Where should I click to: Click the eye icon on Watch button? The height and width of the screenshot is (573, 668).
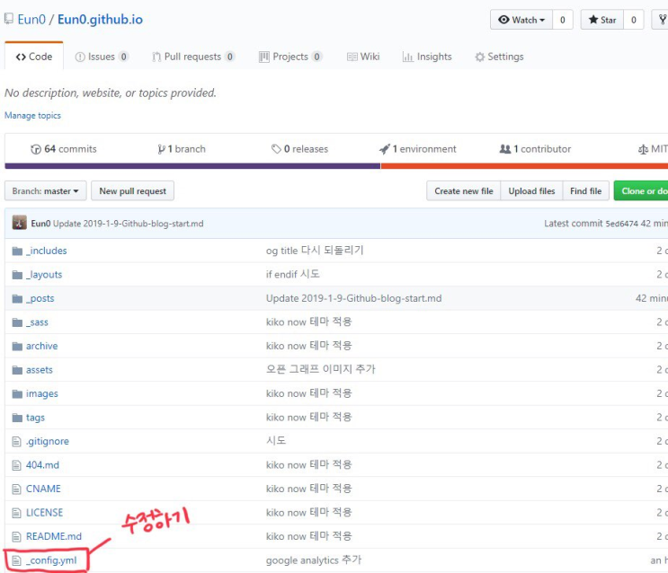click(503, 20)
